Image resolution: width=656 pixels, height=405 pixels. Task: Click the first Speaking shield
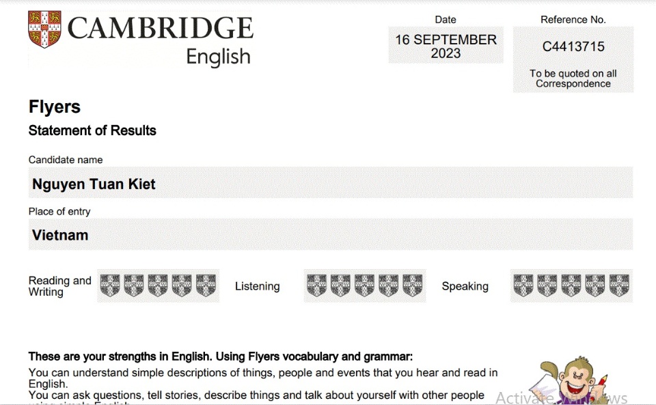click(x=523, y=285)
